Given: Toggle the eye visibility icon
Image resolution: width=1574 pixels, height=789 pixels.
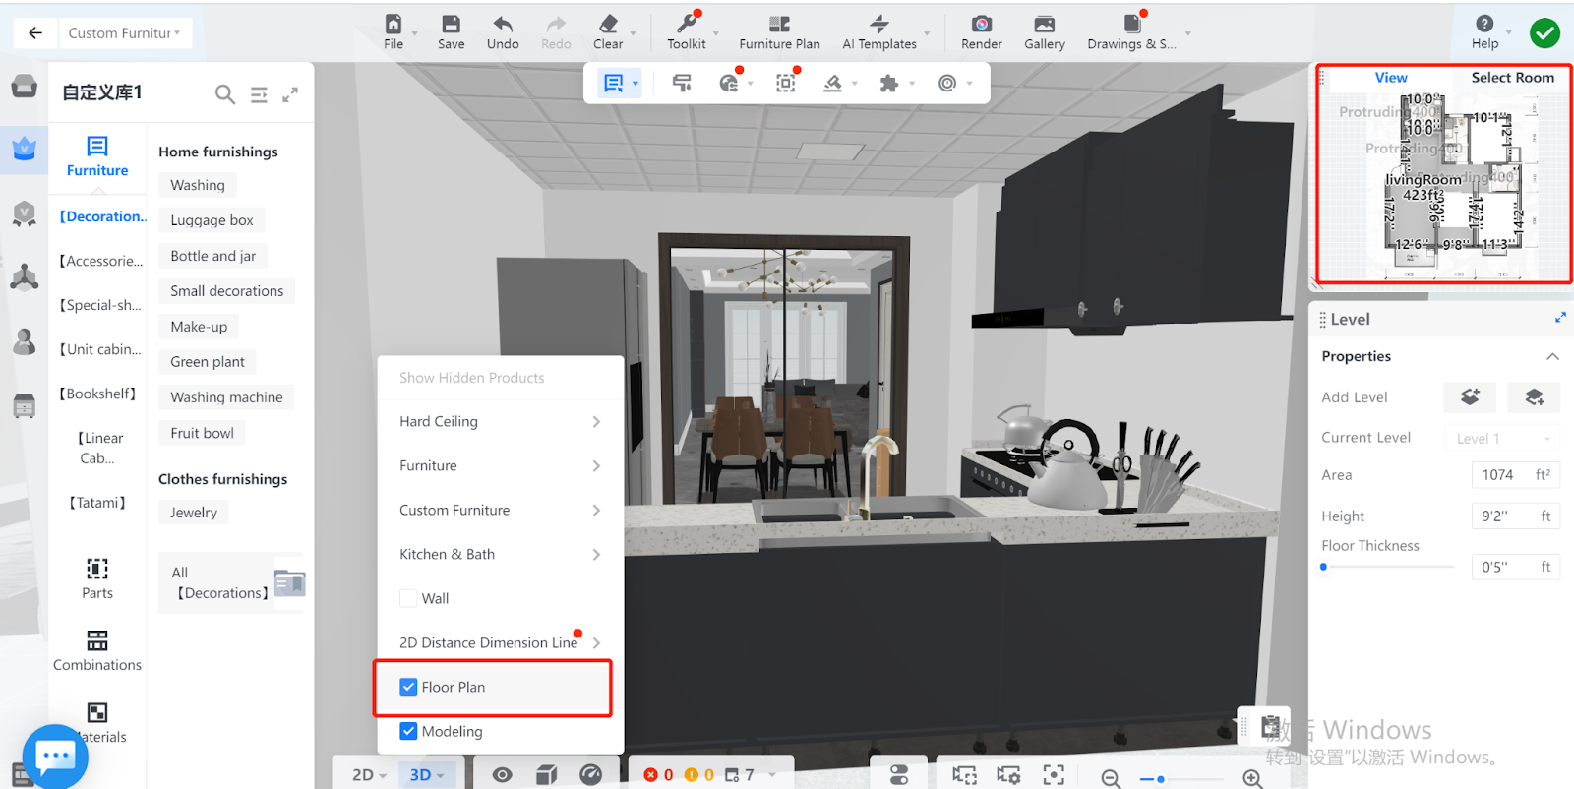Looking at the screenshot, I should pos(502,775).
